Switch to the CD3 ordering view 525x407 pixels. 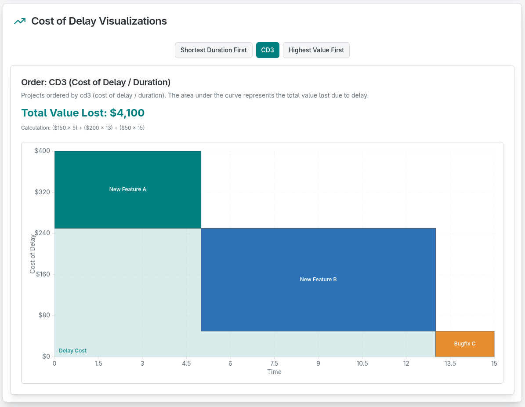tap(268, 50)
